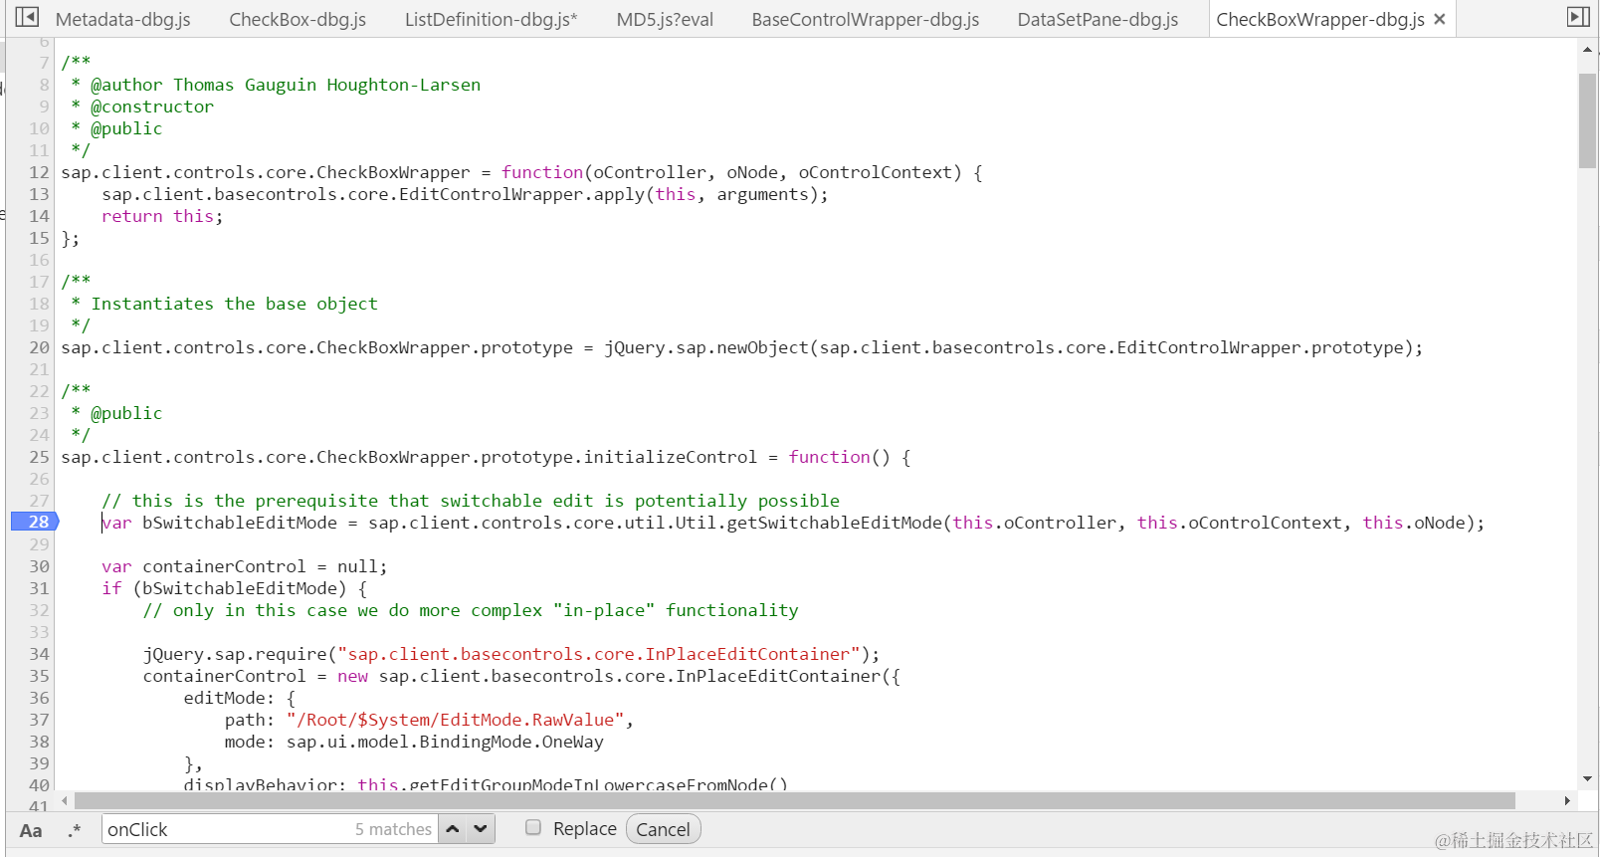Image resolution: width=1600 pixels, height=857 pixels.
Task: Click the '5 matches' count text
Action: click(x=393, y=829)
